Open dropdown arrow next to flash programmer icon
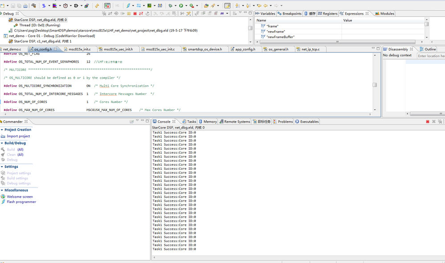Screen dimensions: 445x263 point(133,6)
